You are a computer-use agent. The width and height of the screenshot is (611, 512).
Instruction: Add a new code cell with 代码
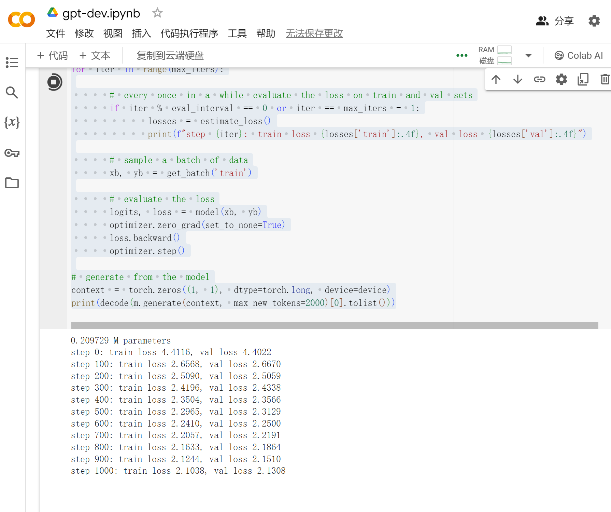point(53,55)
